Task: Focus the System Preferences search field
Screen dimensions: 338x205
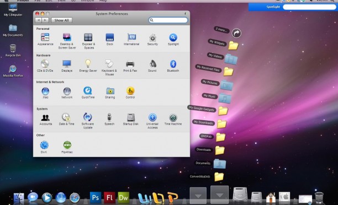Action: tap(168, 20)
